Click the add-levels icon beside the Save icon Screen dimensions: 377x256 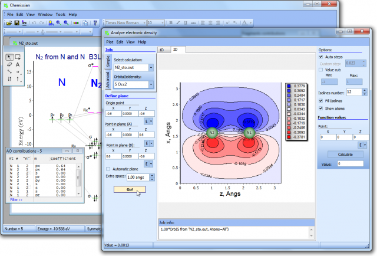coord(24,23)
